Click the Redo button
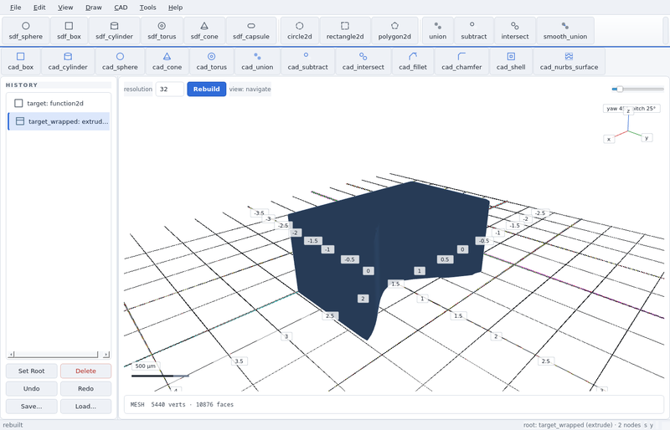This screenshot has width=670, height=430. pyautogui.click(x=85, y=388)
